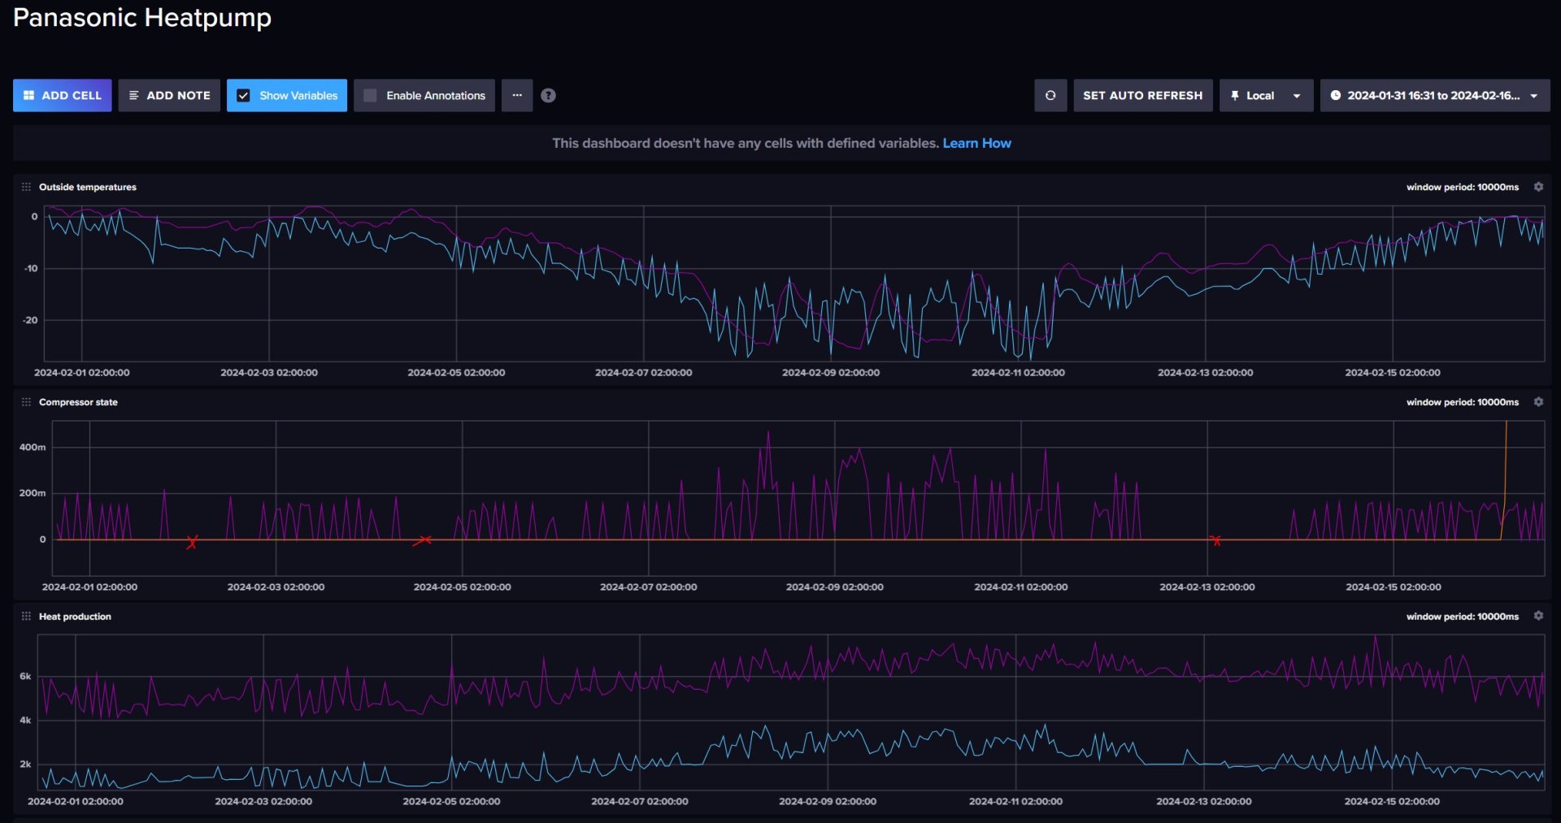Open Heat production cell settings gear
Image resolution: width=1561 pixels, height=823 pixels.
[x=1538, y=616]
